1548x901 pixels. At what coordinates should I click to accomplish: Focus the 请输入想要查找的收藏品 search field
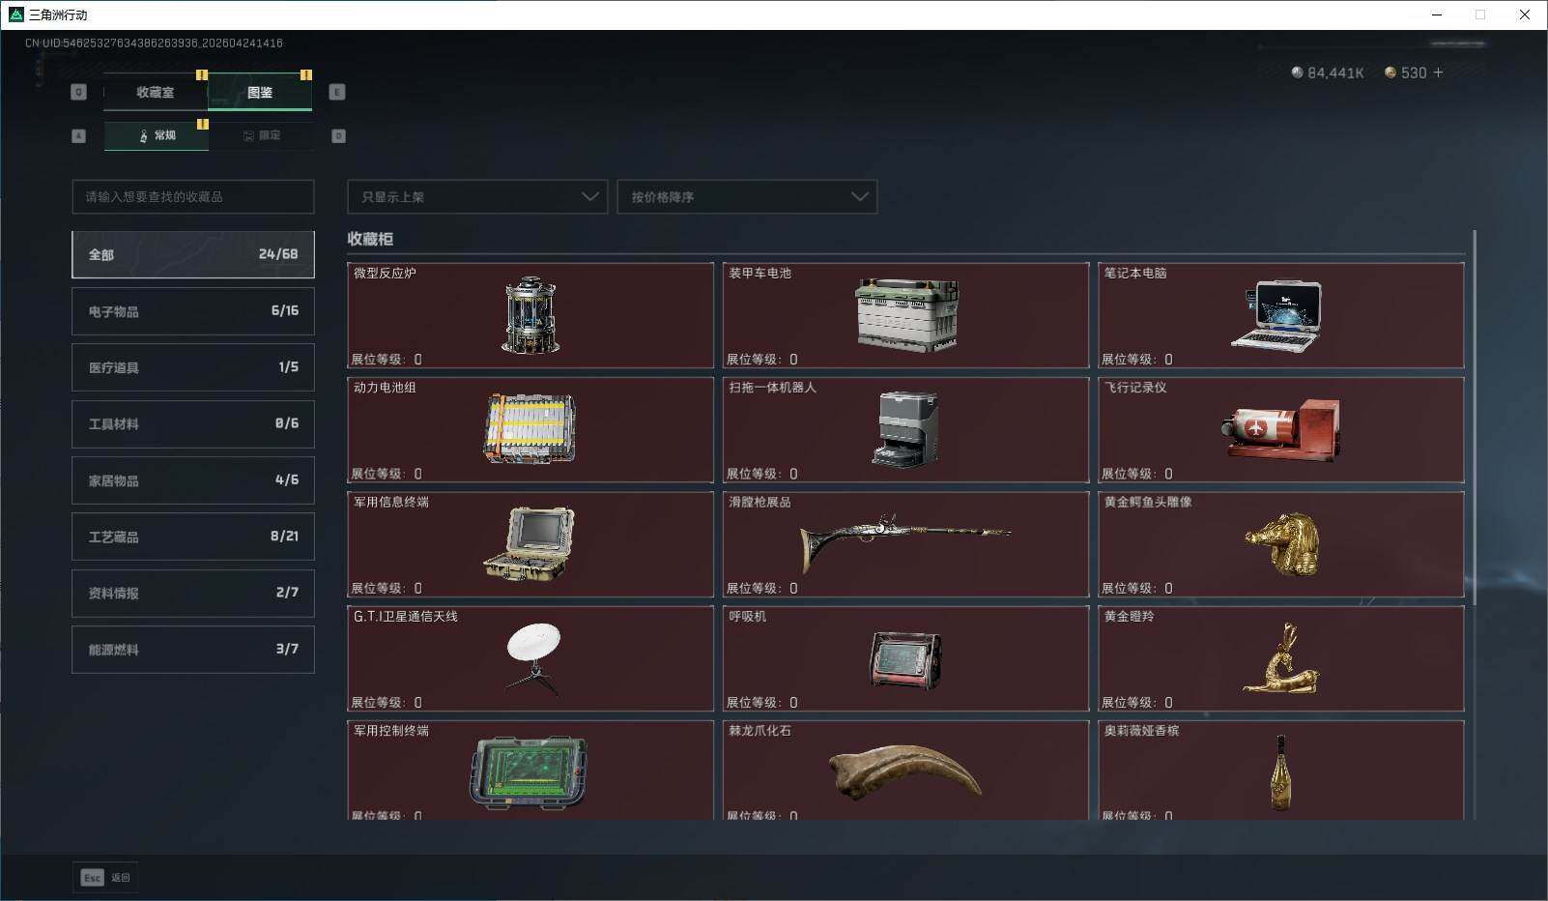click(193, 197)
